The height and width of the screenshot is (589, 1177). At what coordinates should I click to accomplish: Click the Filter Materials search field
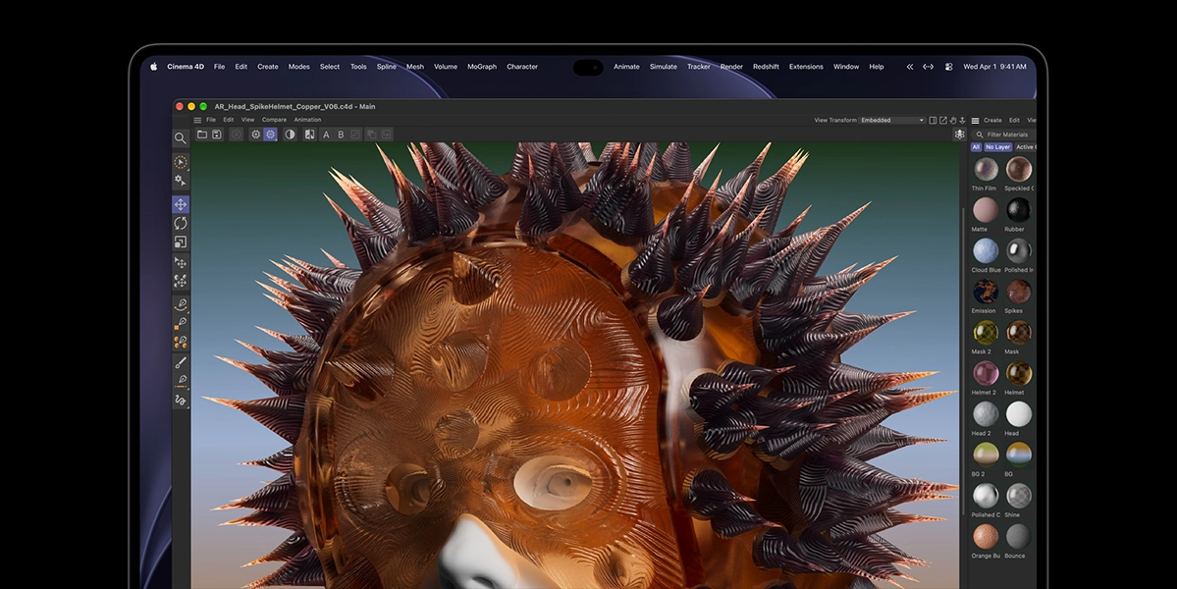pyautogui.click(x=1003, y=134)
